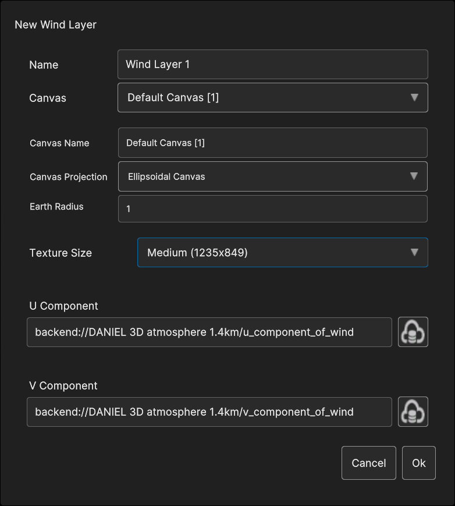Click the Canvas dropdown arrow
Screen dimensions: 455x506
(x=414, y=97)
